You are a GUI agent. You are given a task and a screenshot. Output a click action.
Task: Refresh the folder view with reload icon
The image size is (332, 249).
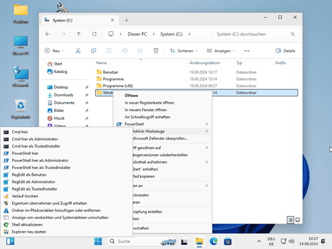pyautogui.click(x=94, y=34)
